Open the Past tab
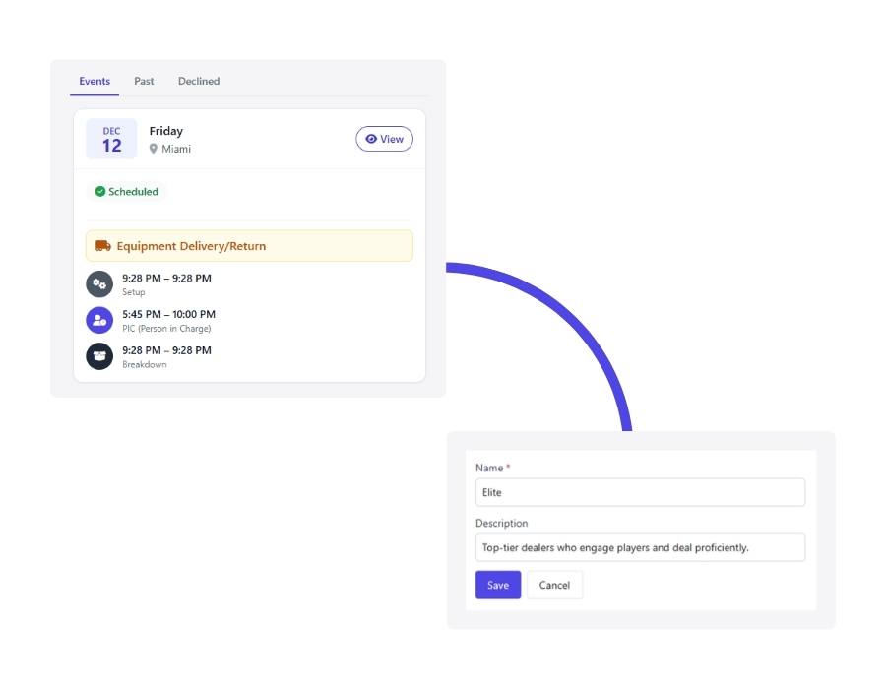The height and width of the screenshot is (689, 886). coord(144,81)
